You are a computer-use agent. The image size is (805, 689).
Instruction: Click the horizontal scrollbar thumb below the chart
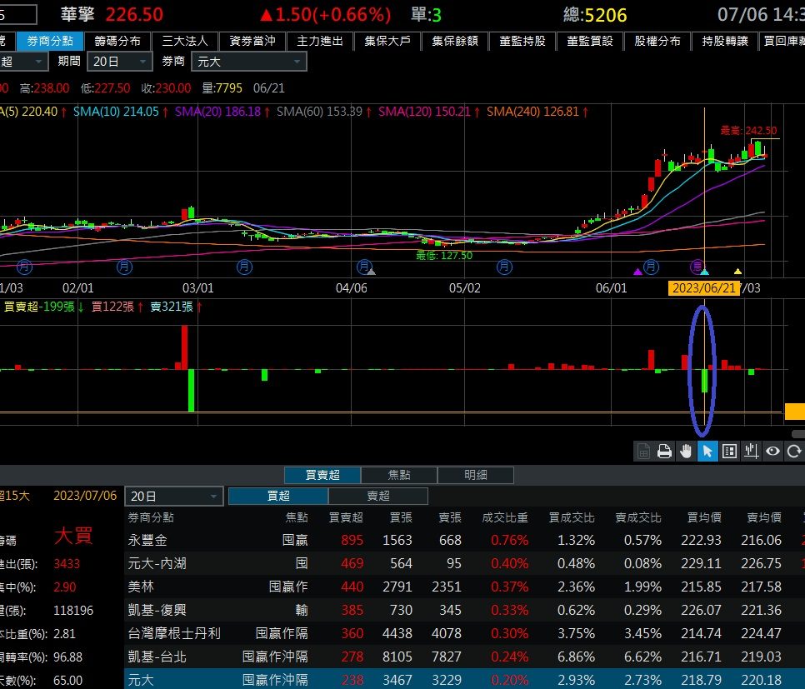pos(798,434)
